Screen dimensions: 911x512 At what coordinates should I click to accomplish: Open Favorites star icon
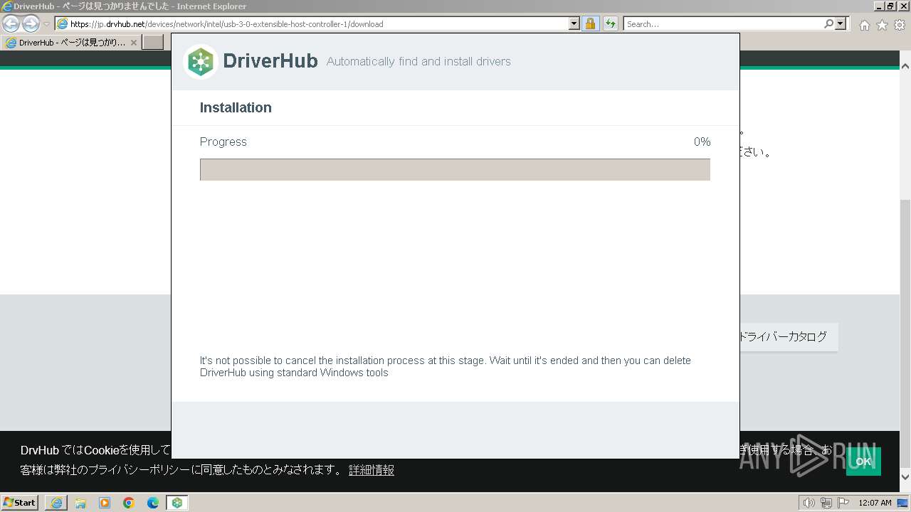[882, 25]
